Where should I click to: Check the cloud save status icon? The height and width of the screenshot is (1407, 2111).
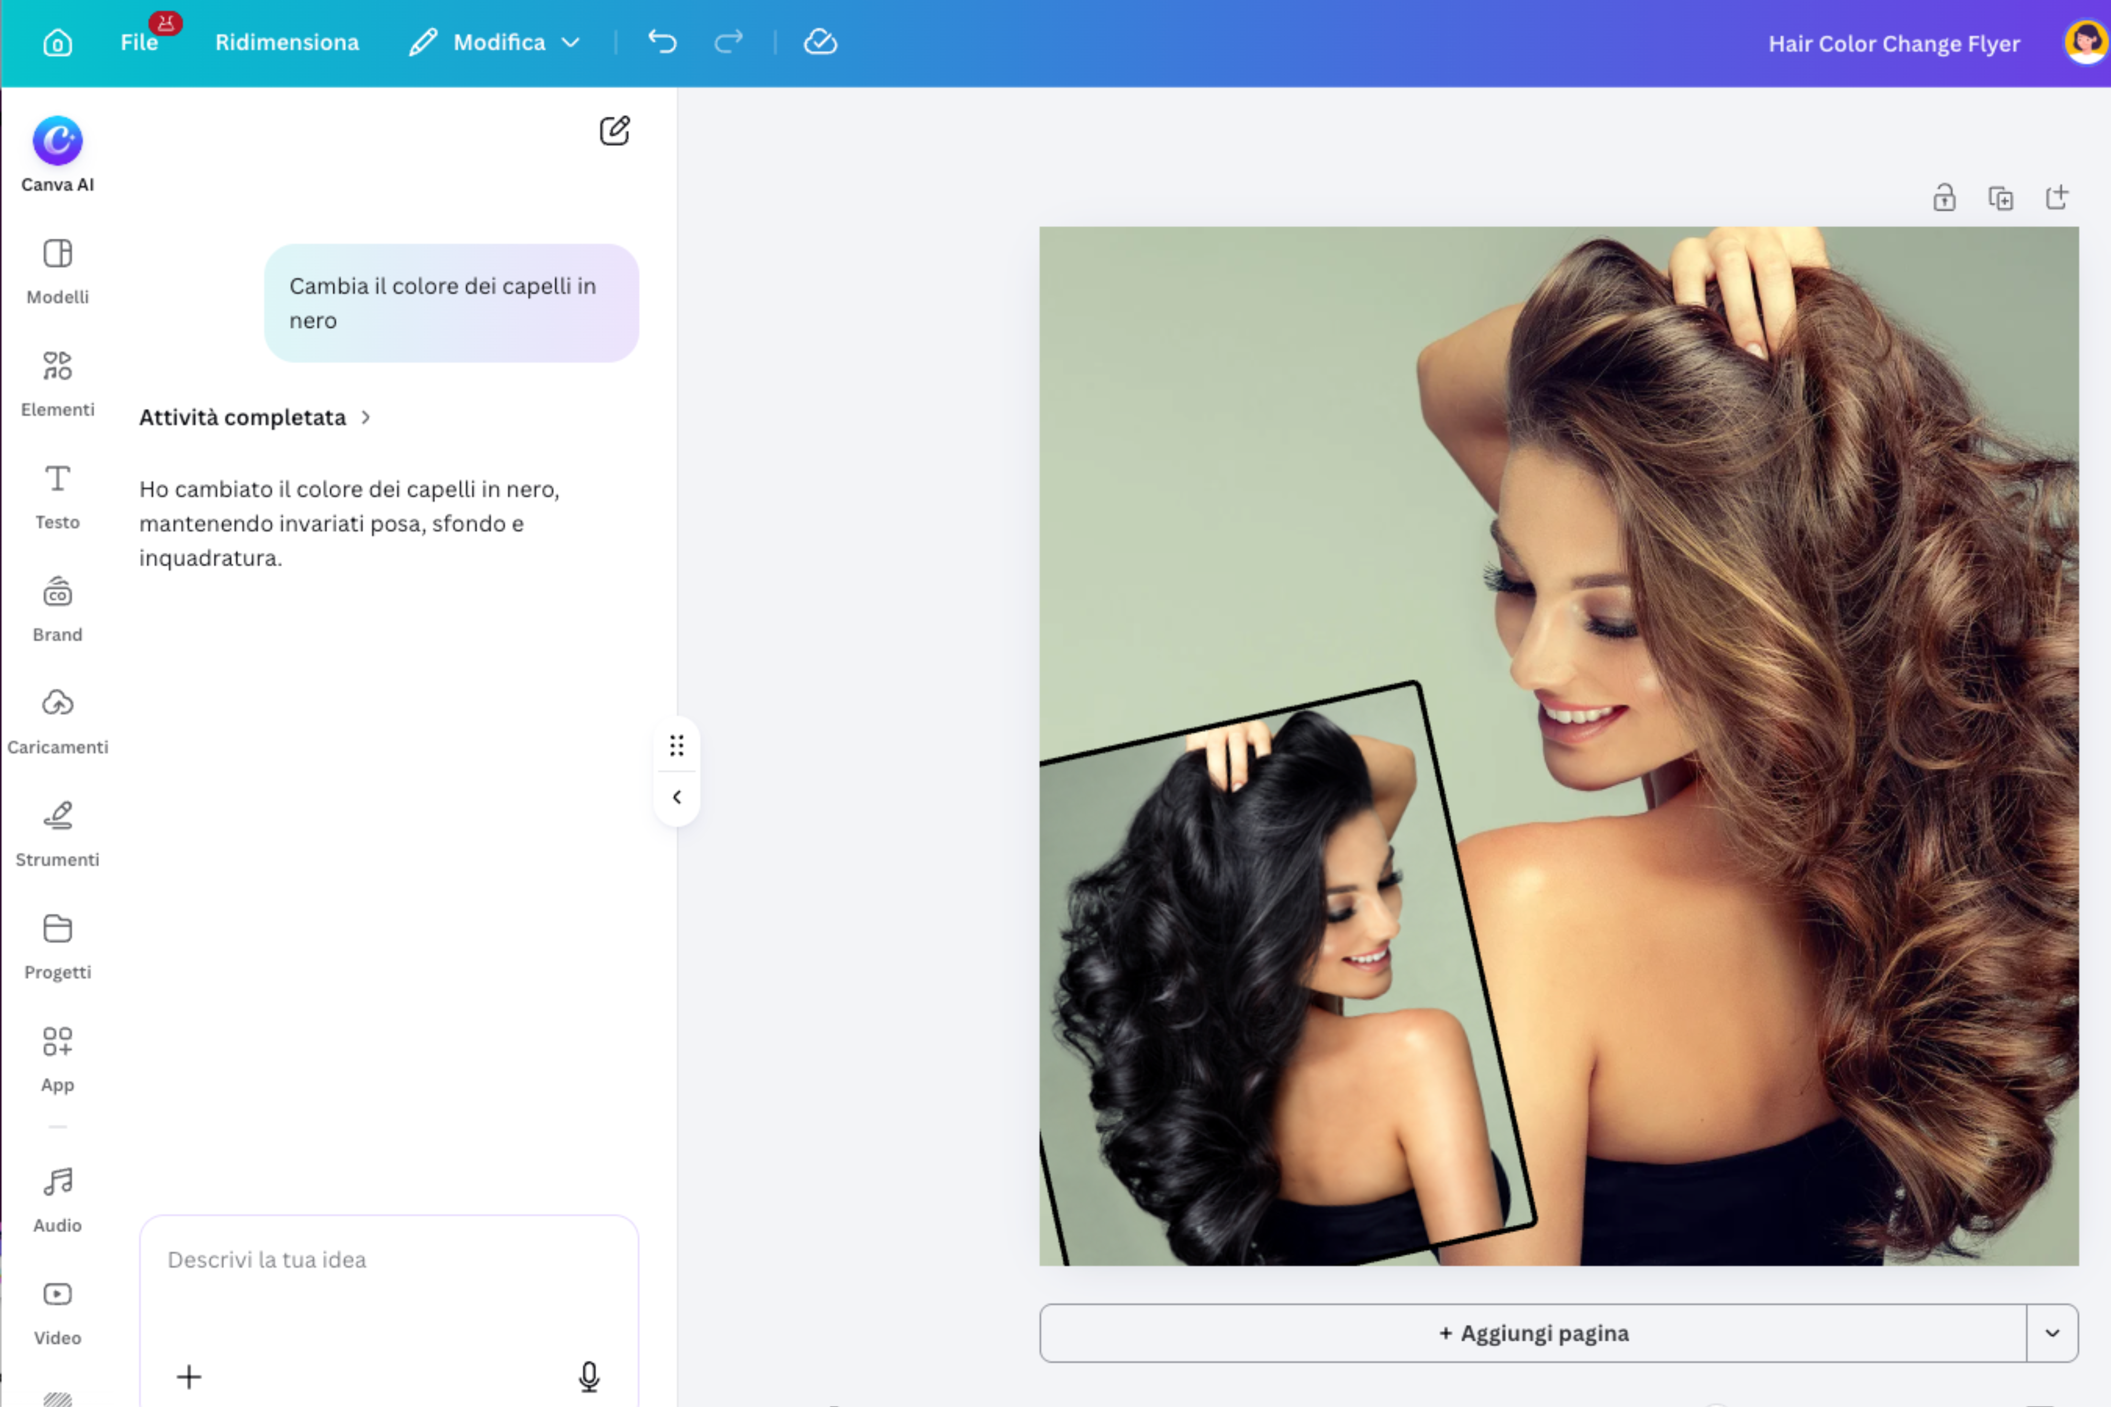[819, 42]
